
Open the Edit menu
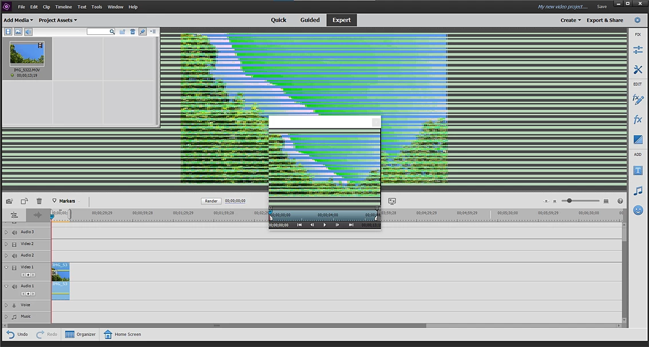tap(34, 7)
